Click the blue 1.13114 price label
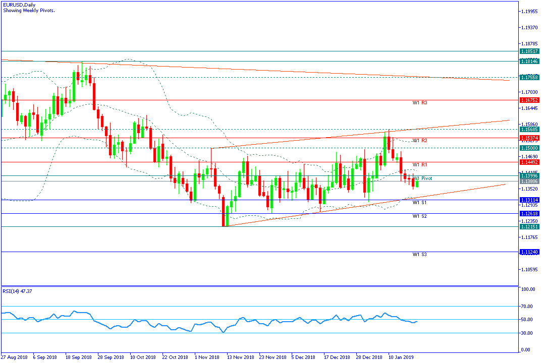Image resolution: width=545 pixels, height=363 pixels. (x=529, y=200)
